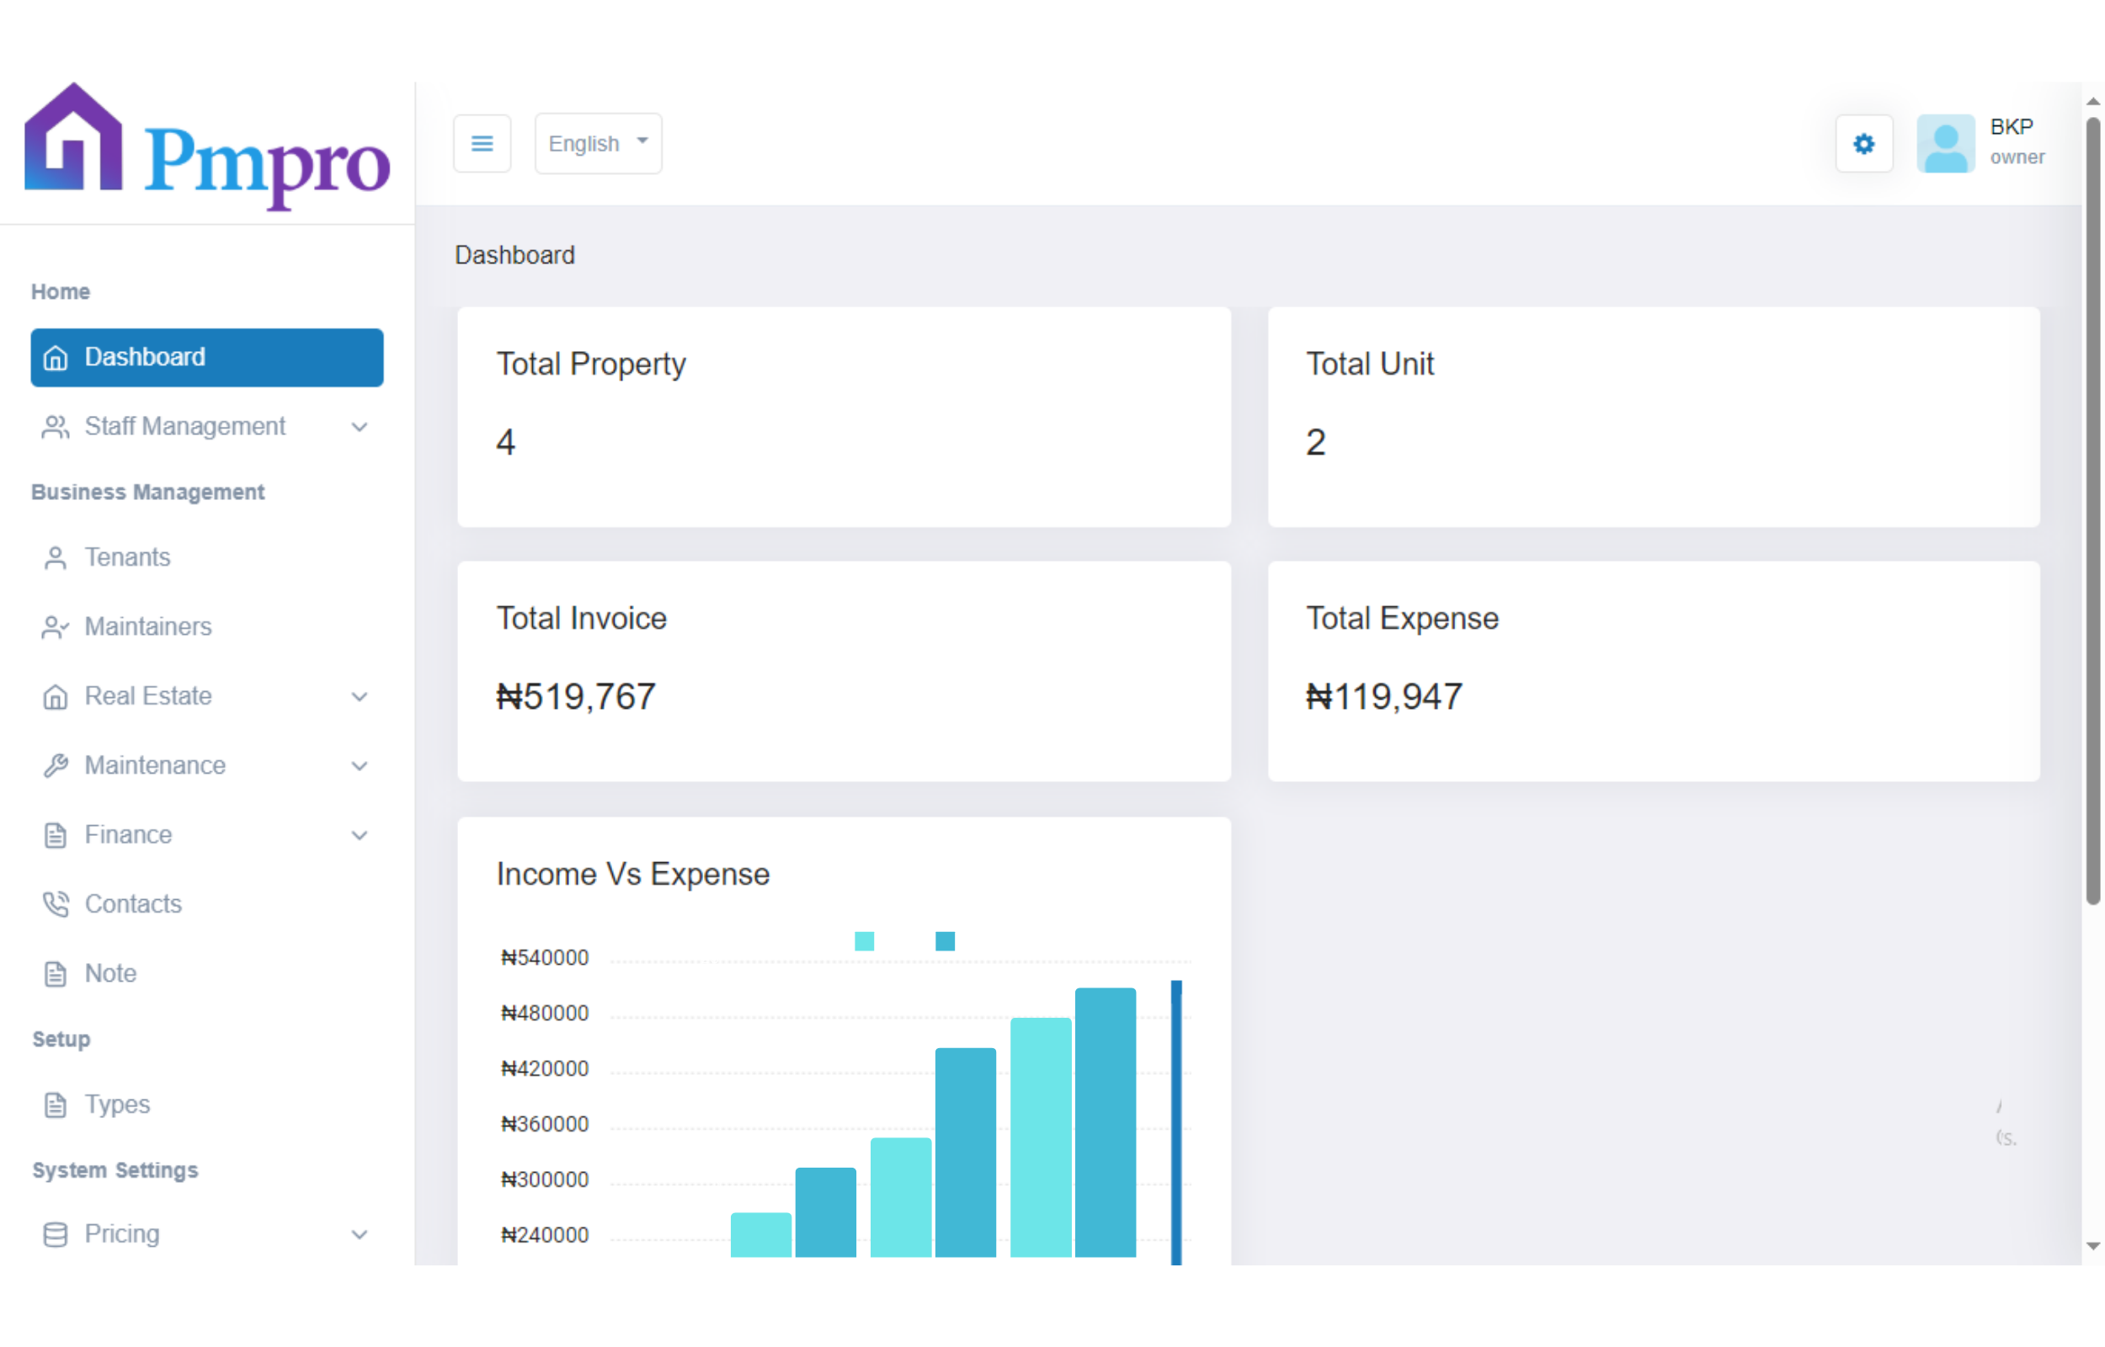Click the Note document icon
This screenshot has width=2105, height=1347.
(x=55, y=973)
